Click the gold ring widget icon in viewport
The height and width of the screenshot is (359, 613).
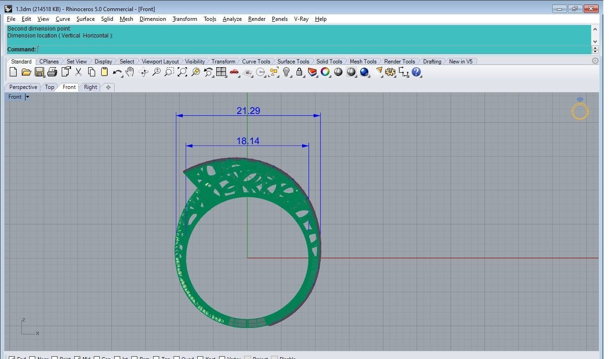click(x=580, y=109)
